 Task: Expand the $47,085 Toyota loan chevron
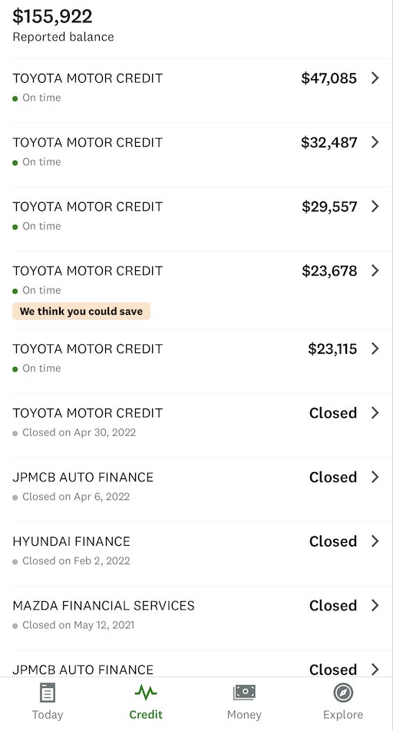[375, 78]
